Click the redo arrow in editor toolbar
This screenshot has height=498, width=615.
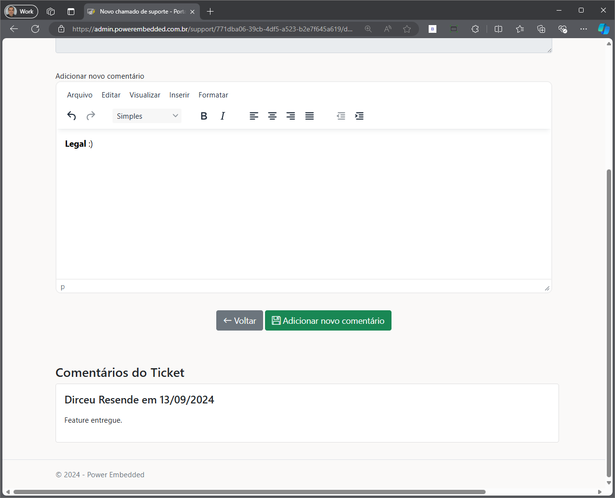[x=91, y=116]
